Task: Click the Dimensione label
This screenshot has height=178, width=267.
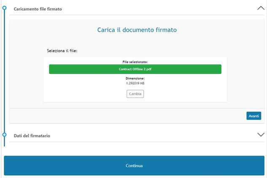Action: [135, 78]
